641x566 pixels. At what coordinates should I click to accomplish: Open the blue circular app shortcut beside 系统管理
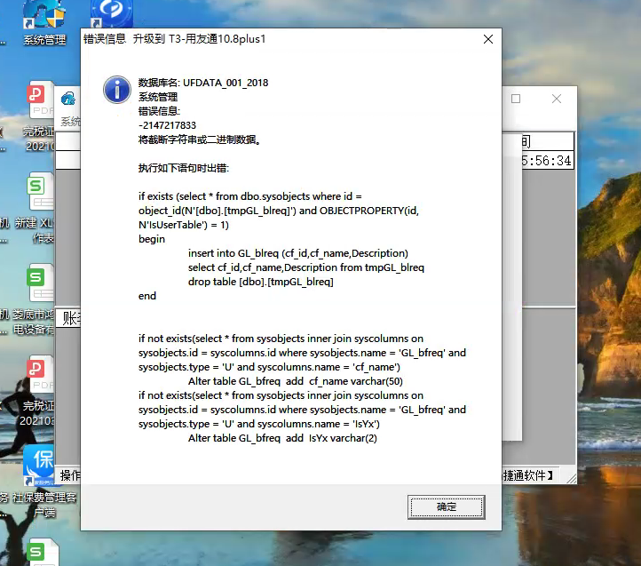click(x=111, y=12)
